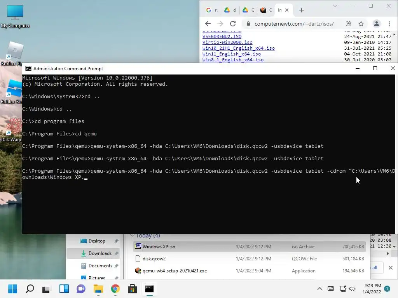Share this page icon in Chrome
The width and height of the screenshot is (398, 298).
[x=349, y=24]
